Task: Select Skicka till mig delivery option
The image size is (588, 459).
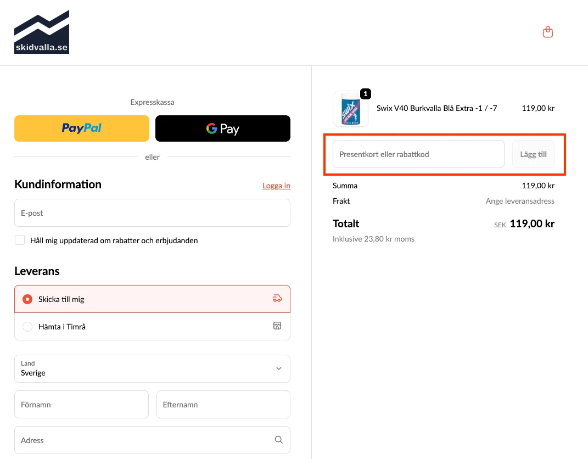Action: (27, 299)
